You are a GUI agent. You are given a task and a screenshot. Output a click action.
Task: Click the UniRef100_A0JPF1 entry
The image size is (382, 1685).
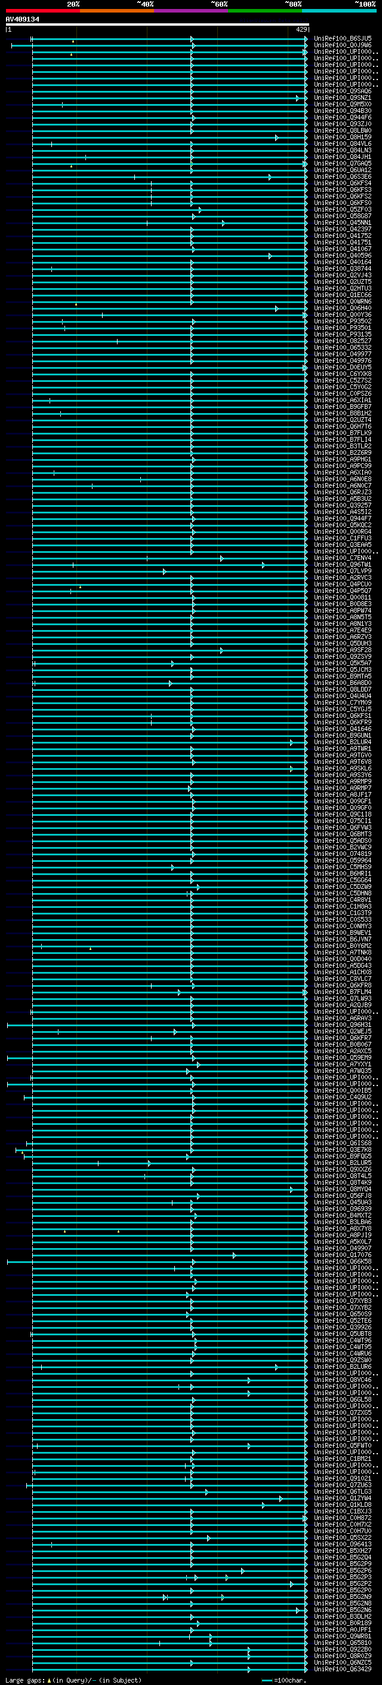[x=343, y=1629]
